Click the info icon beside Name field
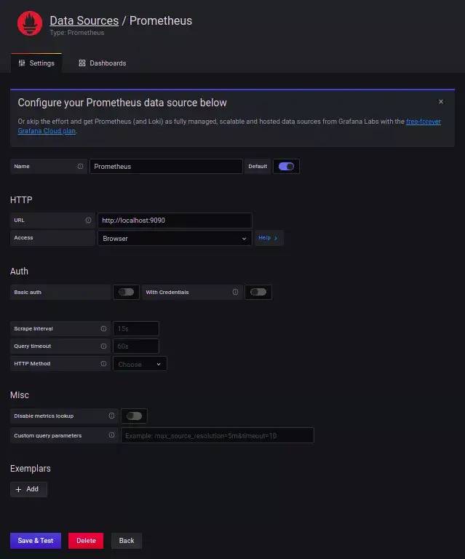 coord(80,166)
